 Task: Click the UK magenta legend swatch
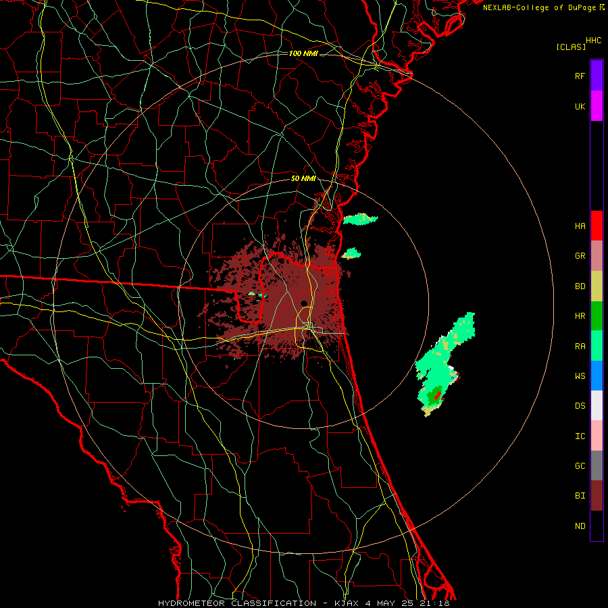[597, 106]
